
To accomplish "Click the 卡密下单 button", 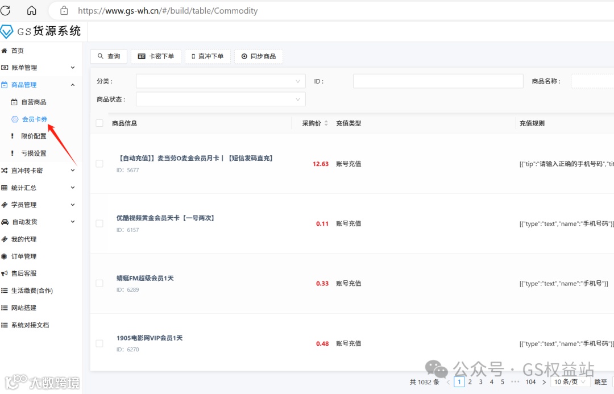I will click(x=156, y=56).
